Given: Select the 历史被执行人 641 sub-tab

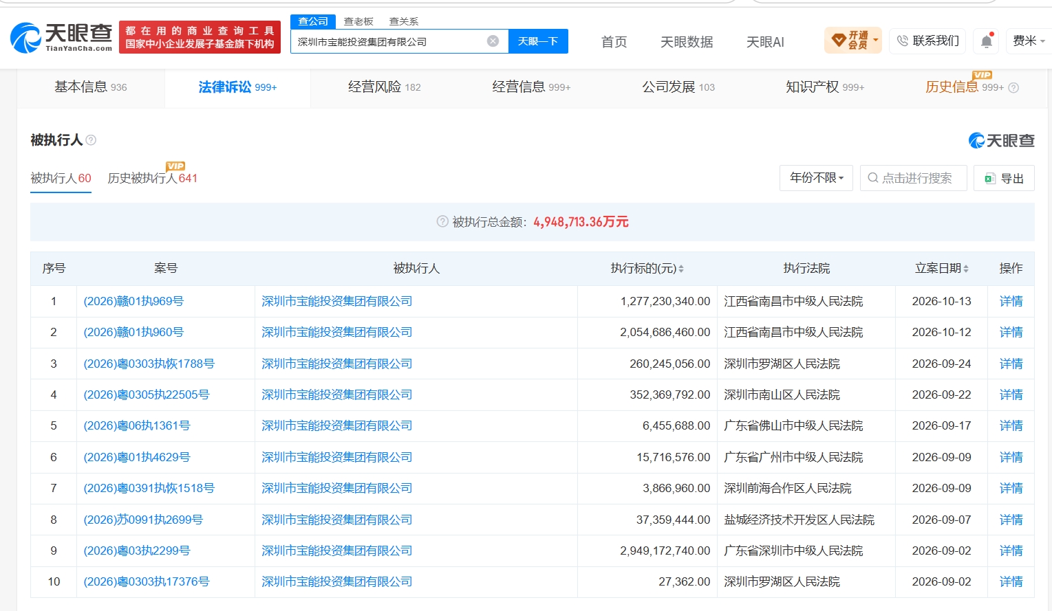Looking at the screenshot, I should click(153, 178).
